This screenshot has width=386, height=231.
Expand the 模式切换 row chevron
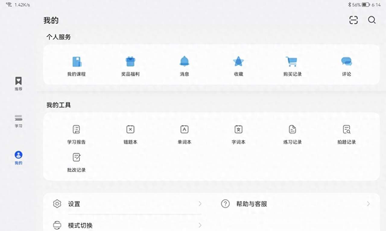point(200,225)
